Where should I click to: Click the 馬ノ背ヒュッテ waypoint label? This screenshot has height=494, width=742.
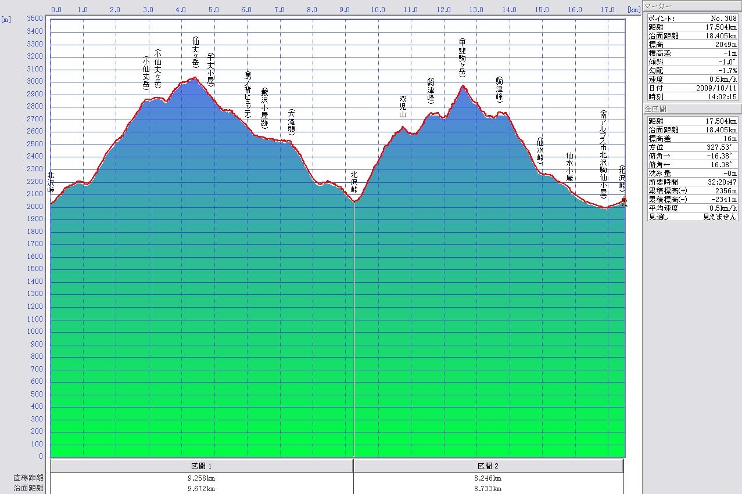[248, 95]
